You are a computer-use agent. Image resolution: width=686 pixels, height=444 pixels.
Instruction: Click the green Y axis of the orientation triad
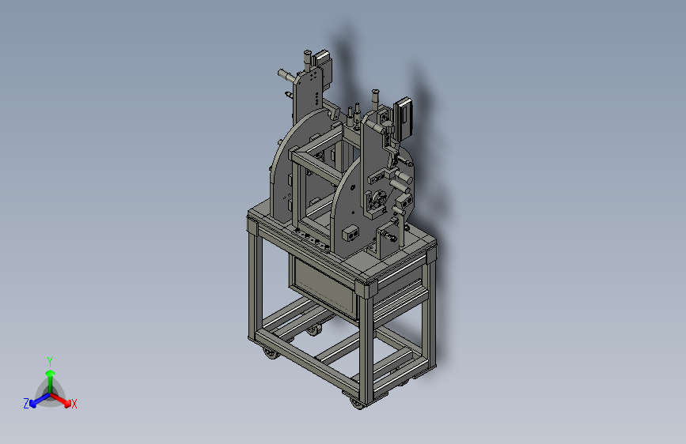pyautogui.click(x=51, y=382)
